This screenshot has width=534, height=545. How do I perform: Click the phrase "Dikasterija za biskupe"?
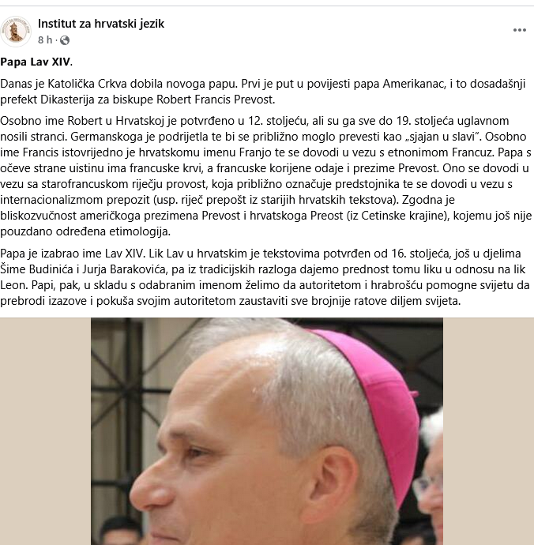(x=97, y=100)
